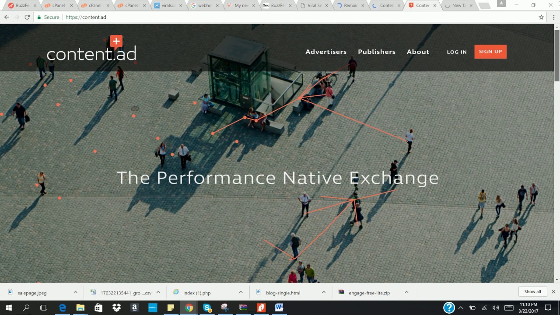Open taskbar search magnifier
560x315 pixels.
[x=26, y=308]
